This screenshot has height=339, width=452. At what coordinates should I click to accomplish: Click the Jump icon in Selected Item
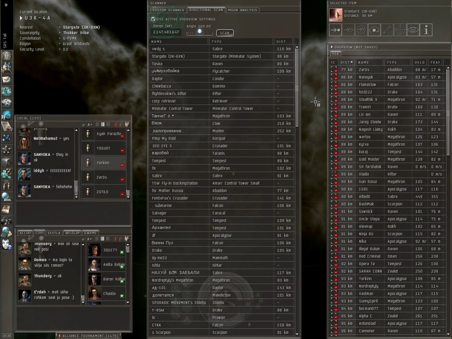click(361, 30)
